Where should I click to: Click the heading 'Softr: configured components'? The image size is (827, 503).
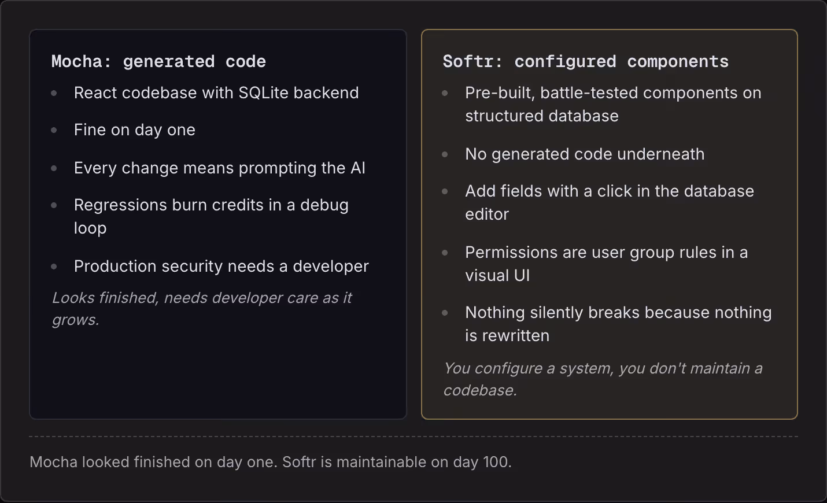[x=586, y=61]
